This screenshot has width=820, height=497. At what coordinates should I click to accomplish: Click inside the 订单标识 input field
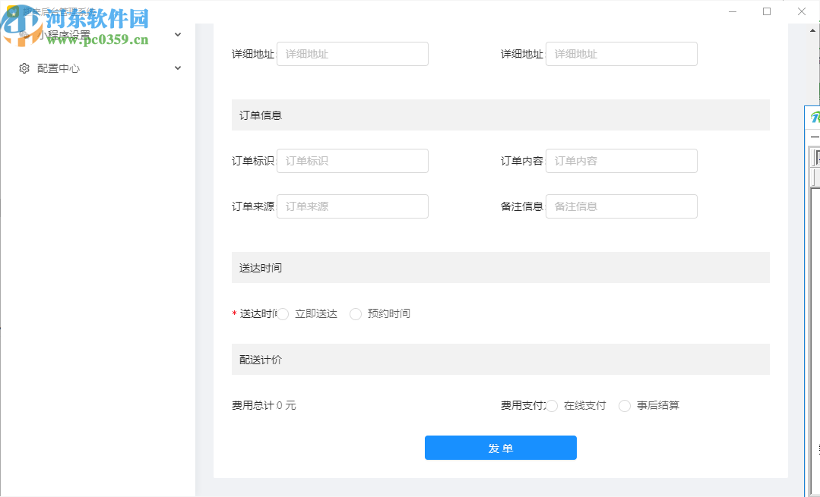tap(352, 160)
